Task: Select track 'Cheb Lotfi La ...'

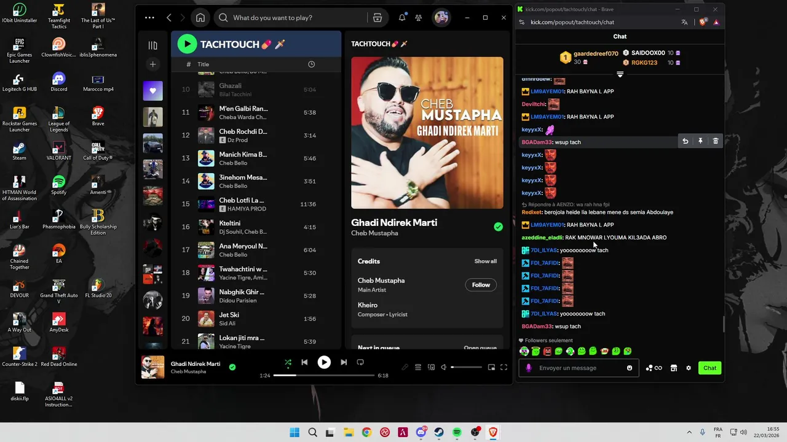Action: 256,204
